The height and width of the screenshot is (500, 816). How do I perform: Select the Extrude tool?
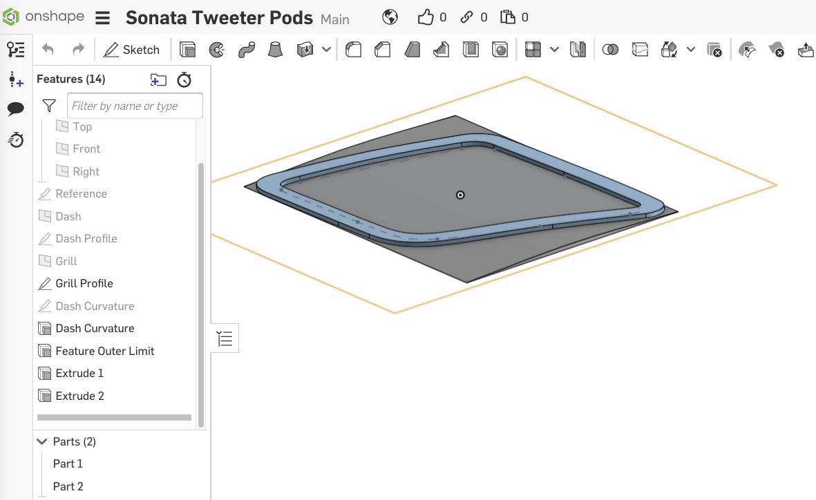[x=187, y=50]
